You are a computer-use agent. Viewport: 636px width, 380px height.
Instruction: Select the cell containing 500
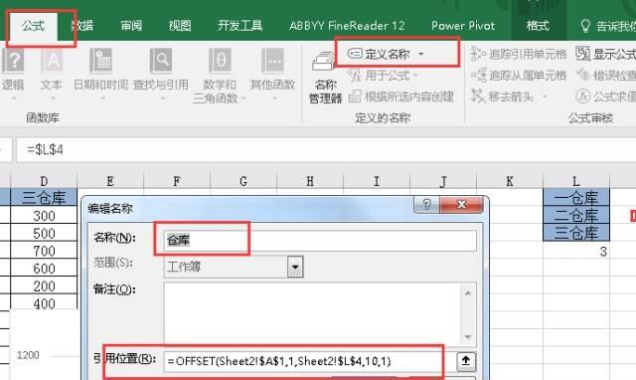point(44,234)
